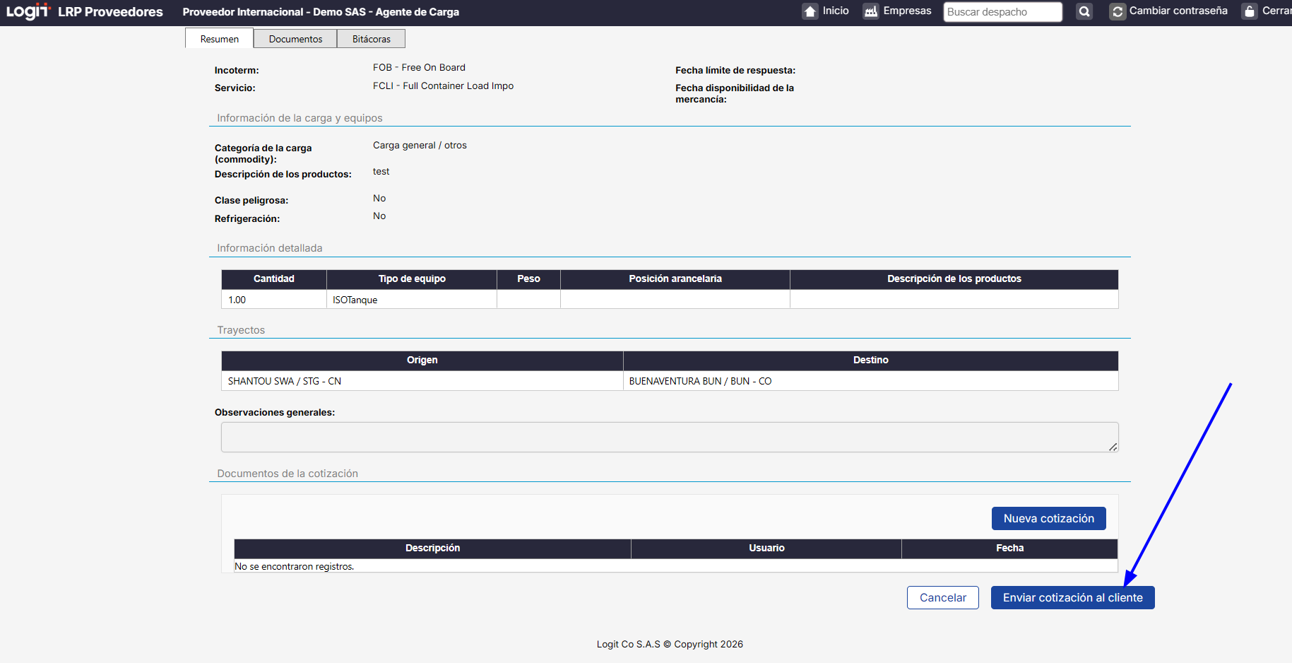Click the Logit Co S.A.S copyright text
This screenshot has width=1292, height=663.
[670, 644]
